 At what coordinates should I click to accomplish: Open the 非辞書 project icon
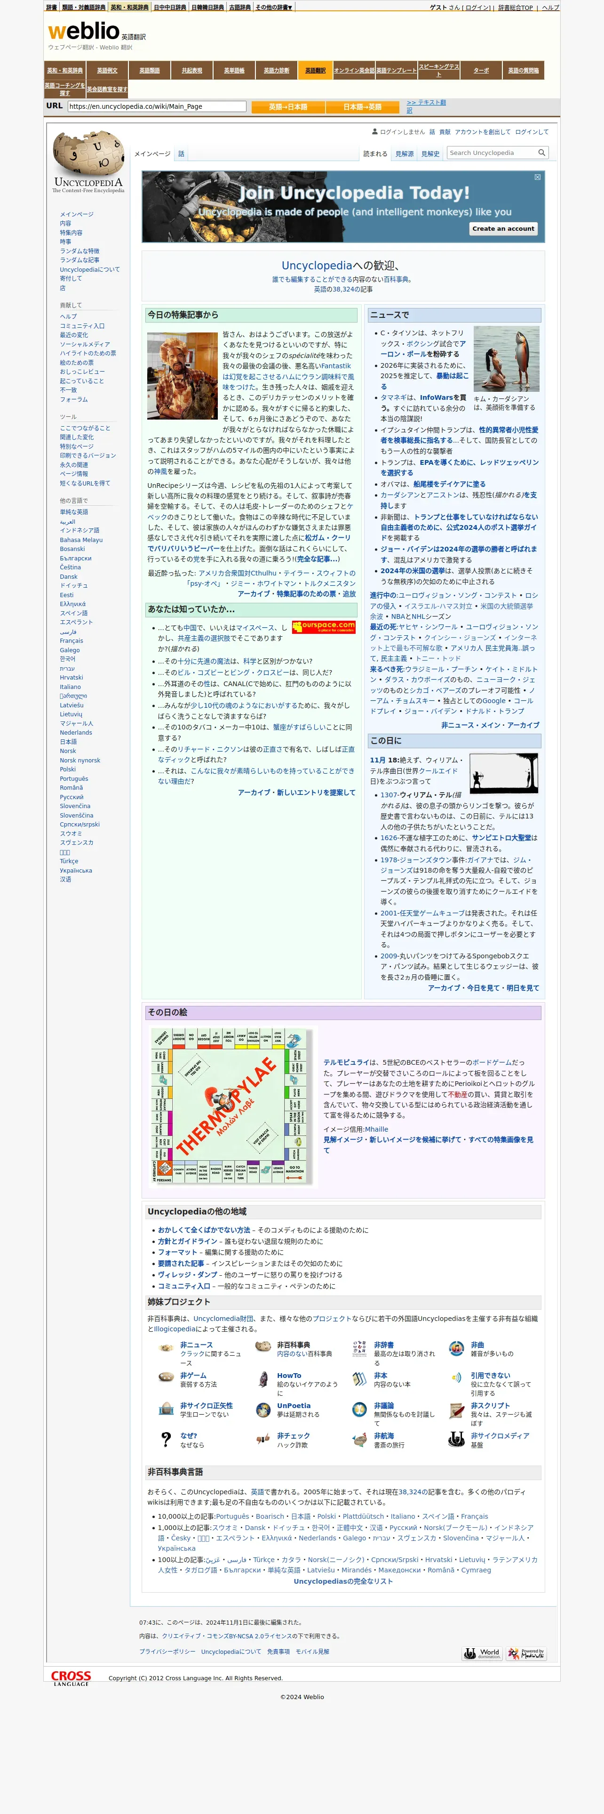pyautogui.click(x=359, y=1349)
